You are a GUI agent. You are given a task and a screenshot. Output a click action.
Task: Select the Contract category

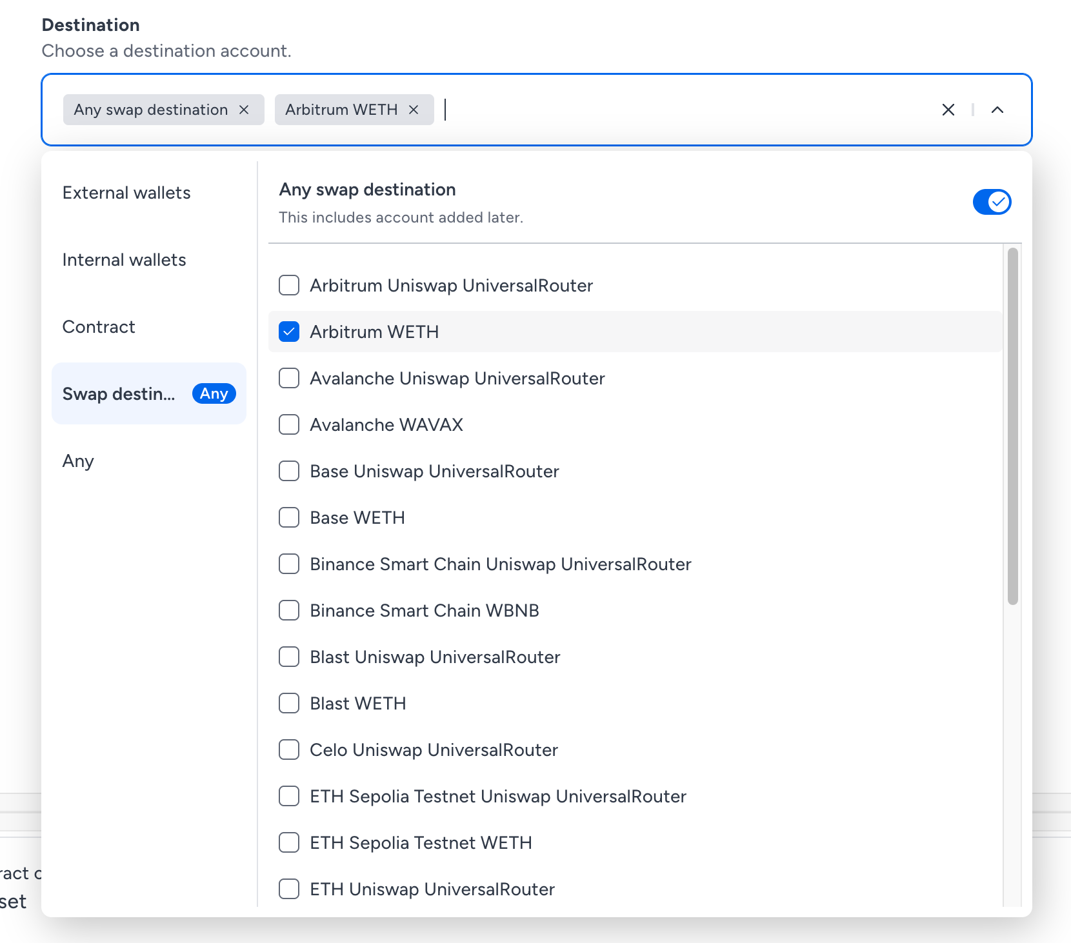[149, 327]
